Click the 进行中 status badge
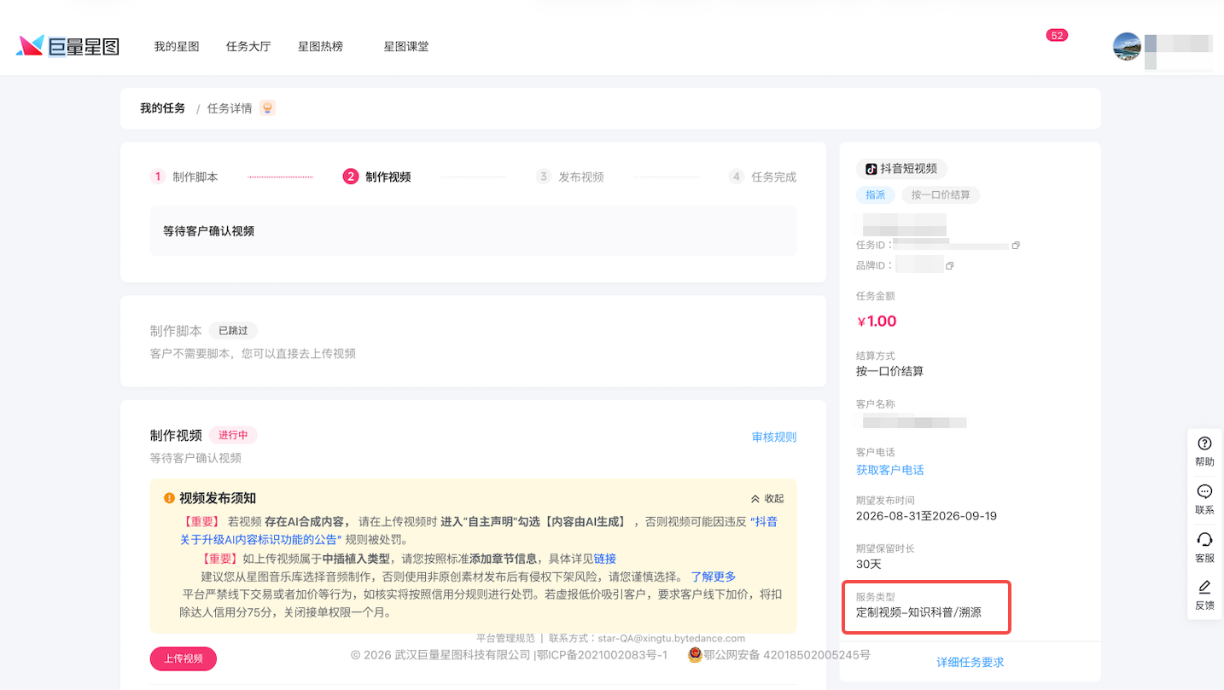Screen dimensions: 1224x690 pyautogui.click(x=233, y=435)
